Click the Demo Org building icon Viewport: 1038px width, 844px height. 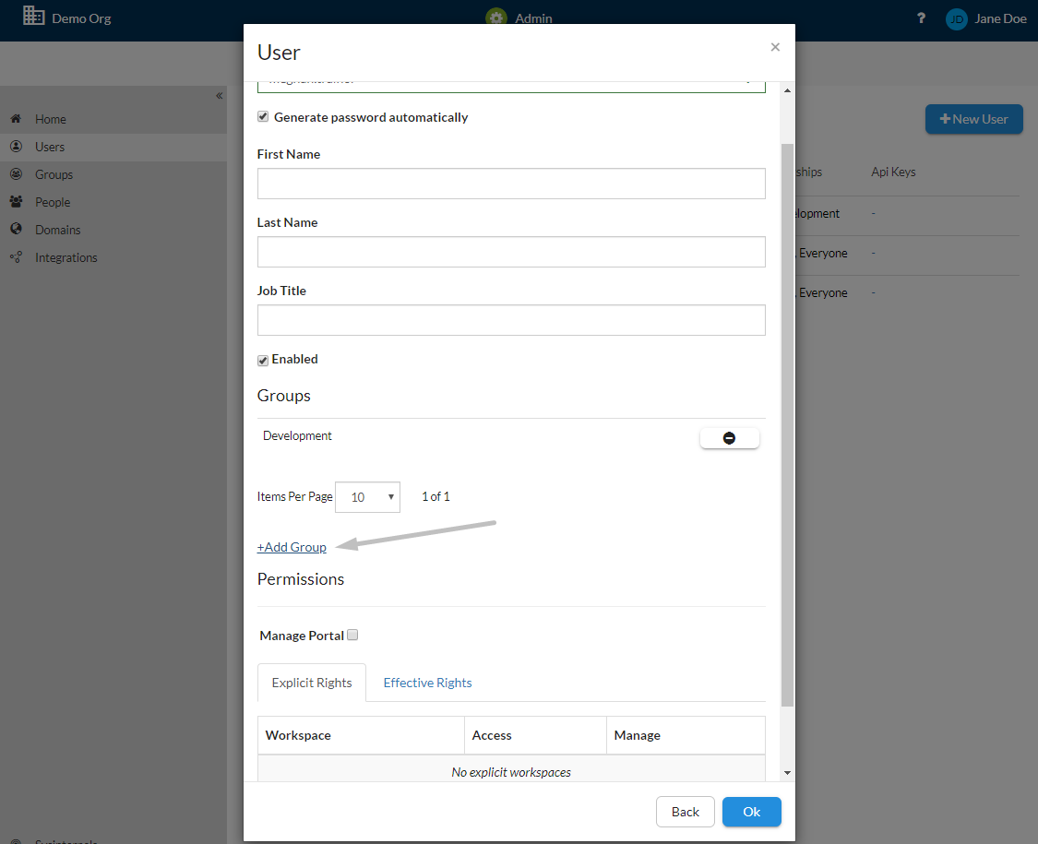point(34,16)
